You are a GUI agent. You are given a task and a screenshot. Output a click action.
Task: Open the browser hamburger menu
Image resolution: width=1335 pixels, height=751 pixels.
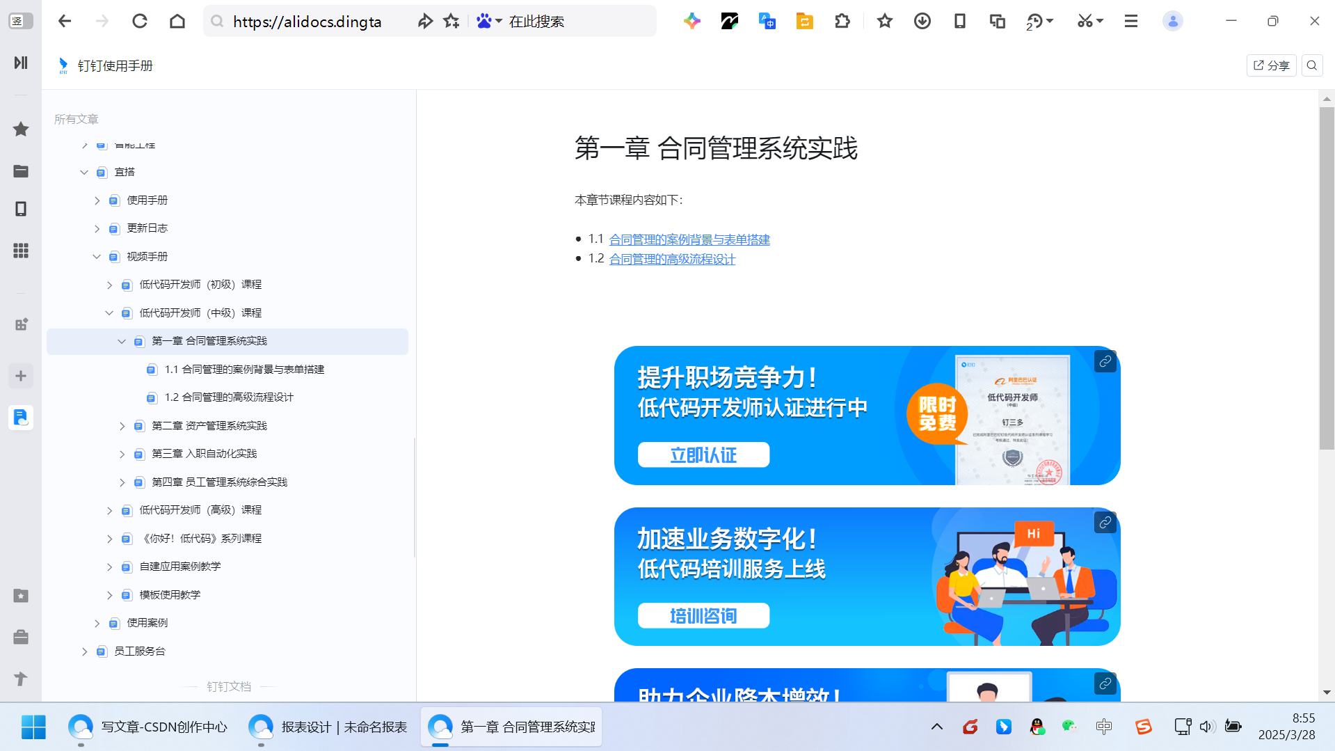[1131, 22]
